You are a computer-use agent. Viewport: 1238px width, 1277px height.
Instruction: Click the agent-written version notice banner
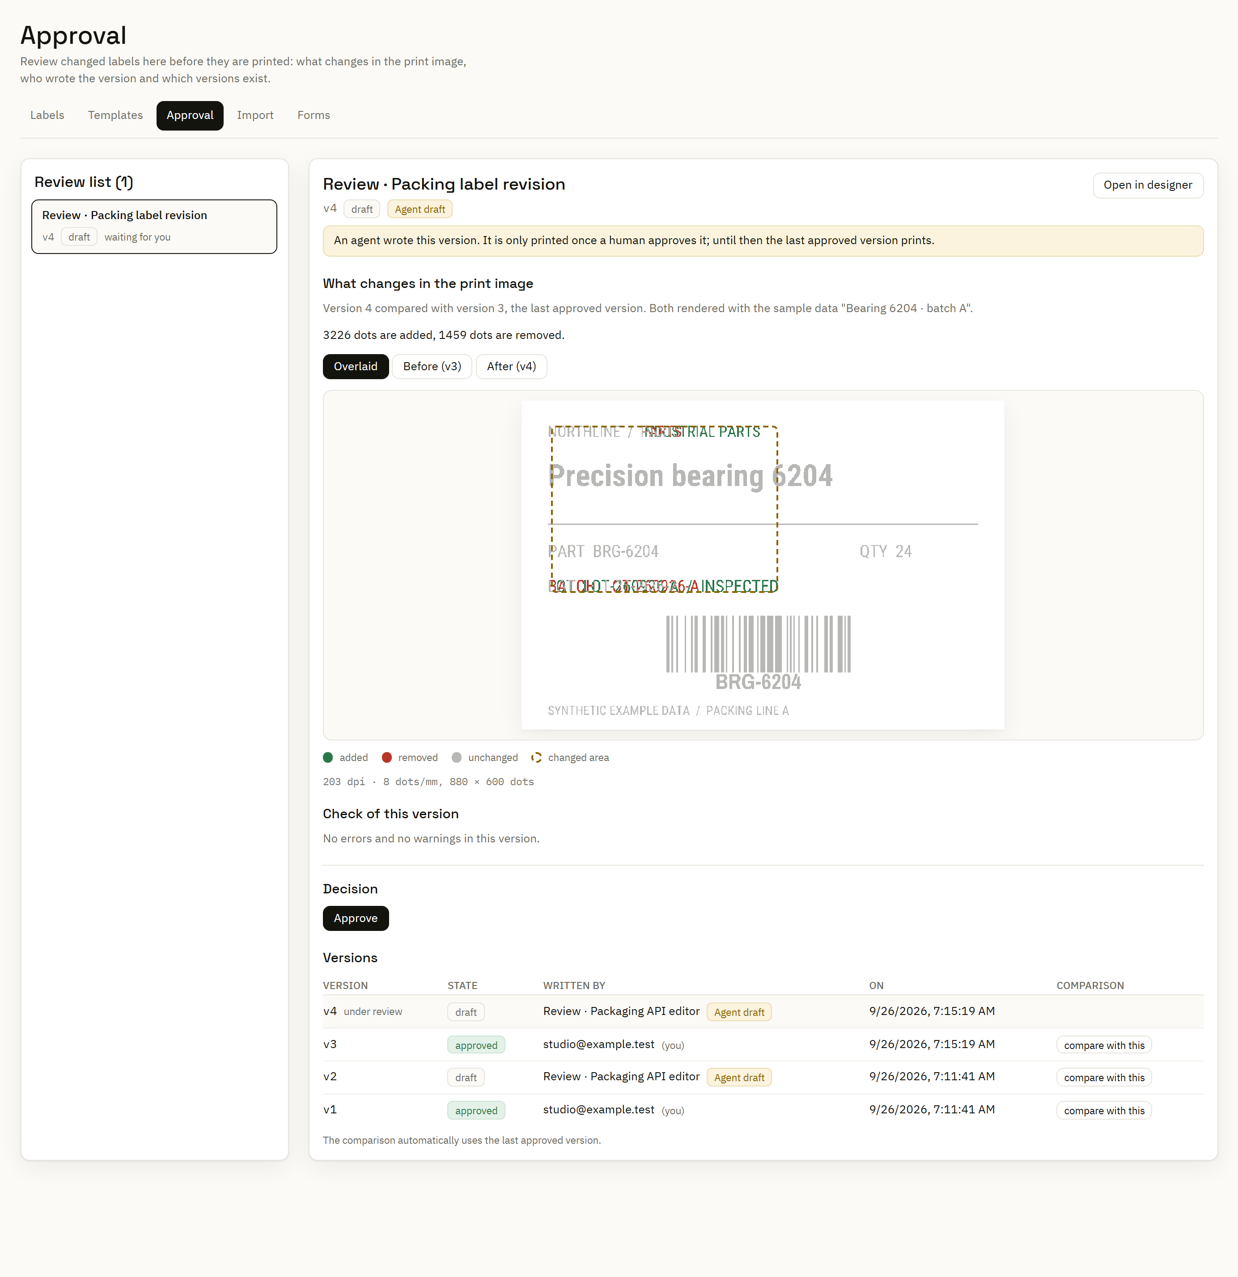(763, 241)
